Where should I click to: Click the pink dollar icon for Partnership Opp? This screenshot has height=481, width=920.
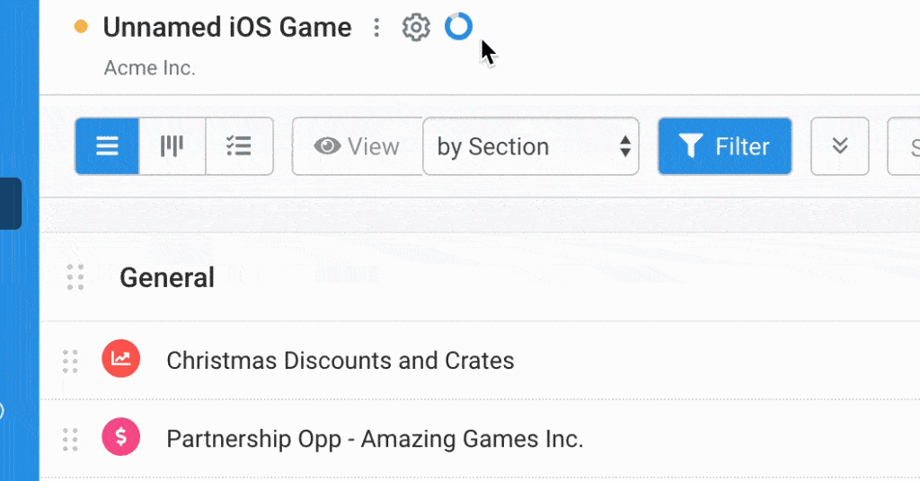120,439
